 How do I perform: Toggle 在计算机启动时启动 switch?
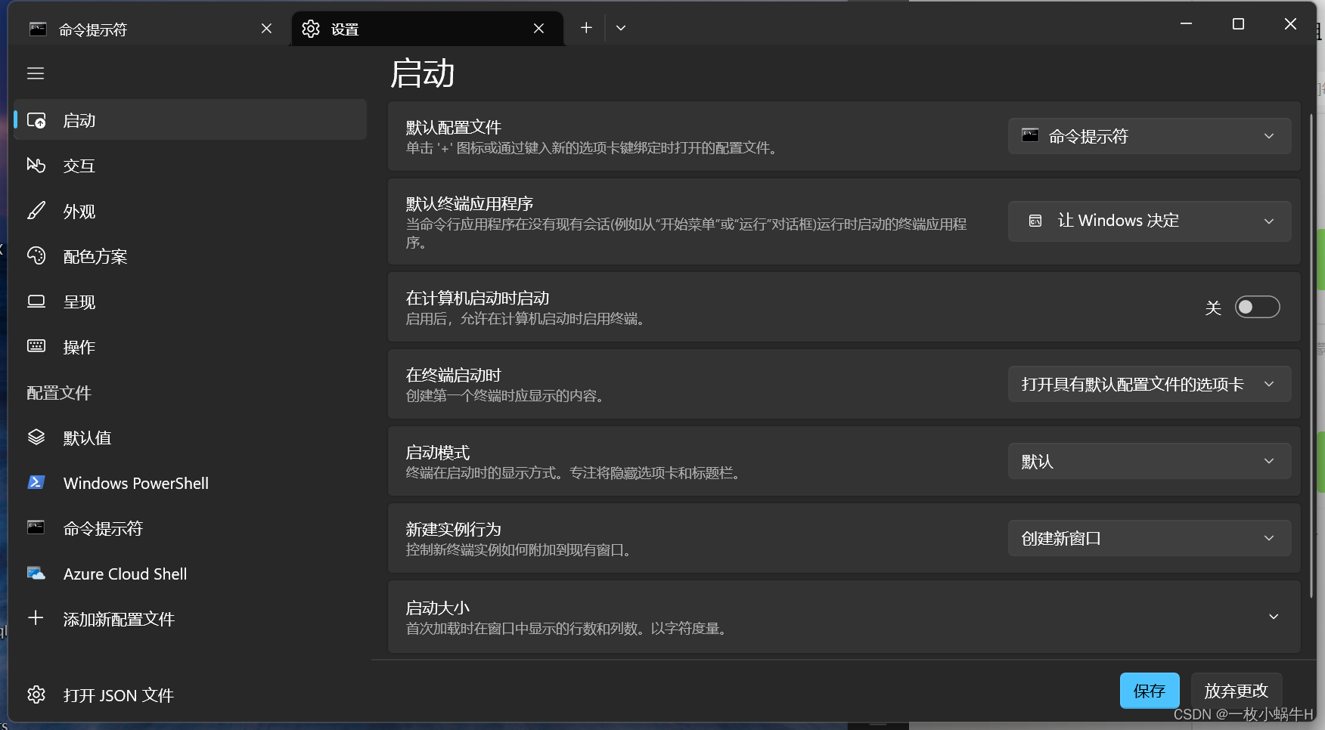[1257, 307]
